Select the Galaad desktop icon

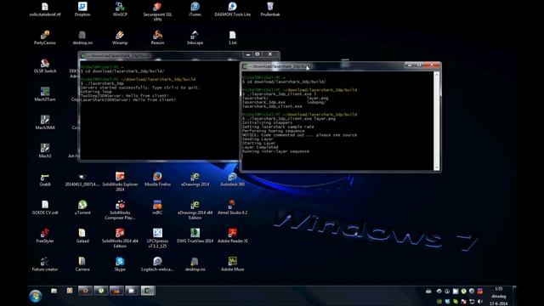pos(82,236)
